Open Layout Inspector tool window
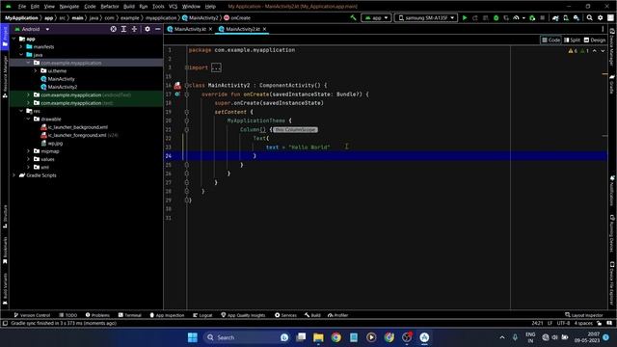The image size is (617, 347). pyautogui.click(x=584, y=315)
